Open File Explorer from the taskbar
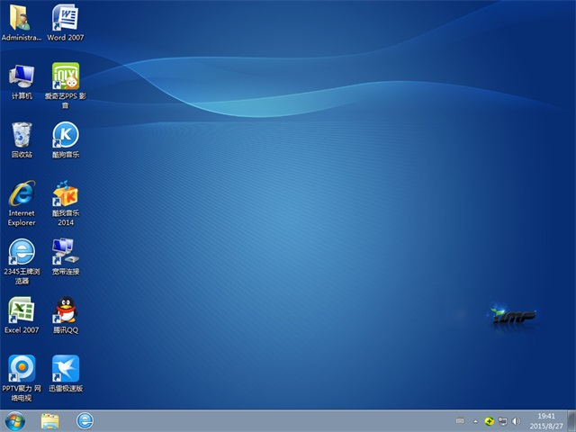Image resolution: width=576 pixels, height=432 pixels. click(x=49, y=420)
